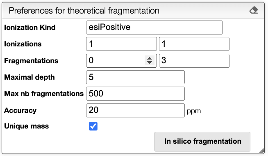Focus the Ionization Kind field showing esiPositive
This screenshot has width=268, height=156.
tap(154, 28)
